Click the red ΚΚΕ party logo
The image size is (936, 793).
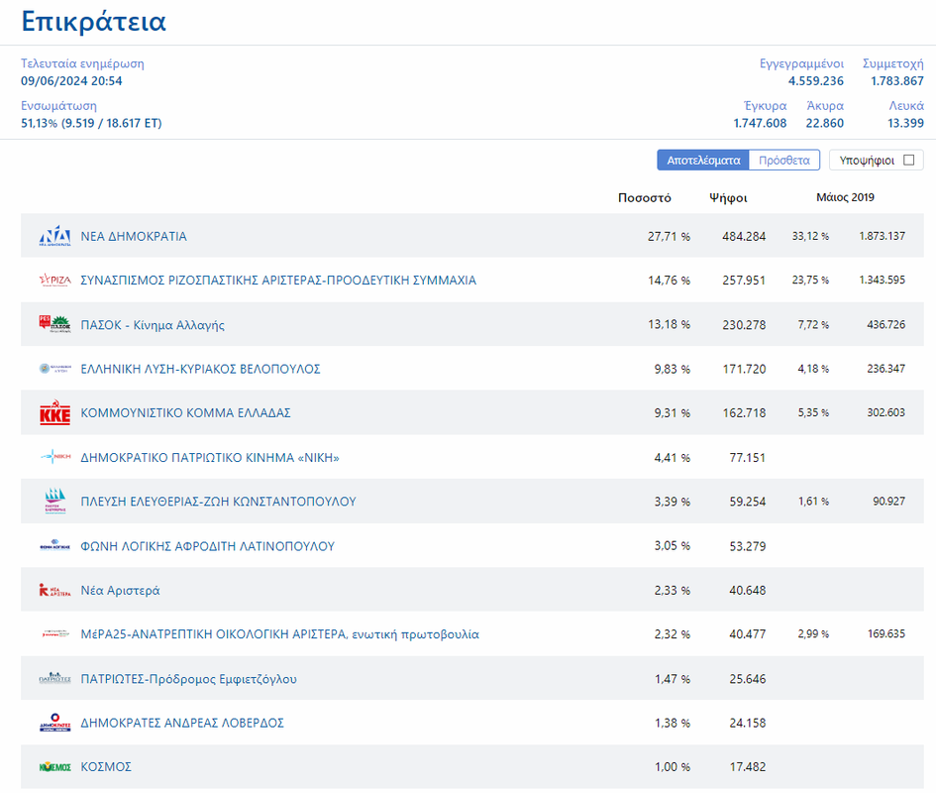[x=54, y=412]
